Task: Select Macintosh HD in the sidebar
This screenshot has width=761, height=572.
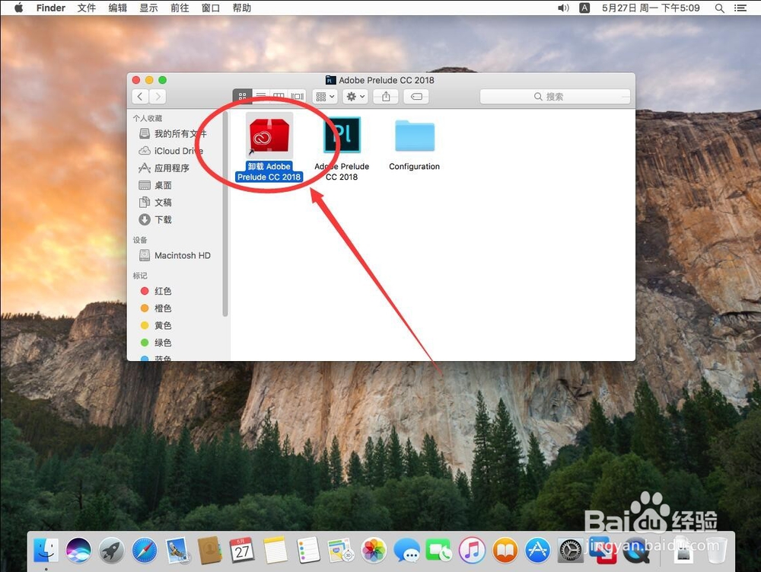Action: [x=177, y=255]
